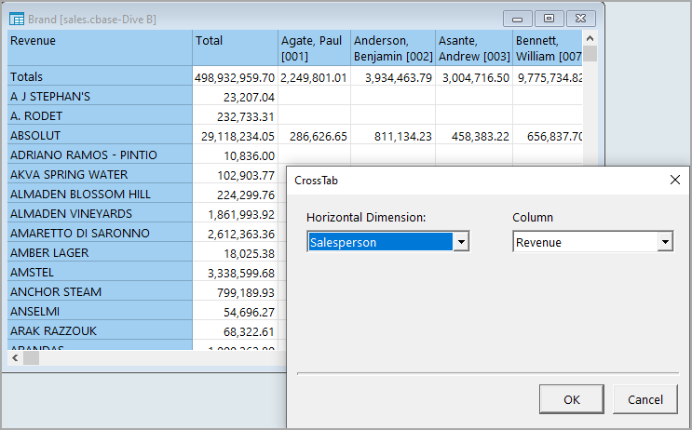Select the Totals row label
Image resolution: width=692 pixels, height=430 pixels.
coord(100,76)
